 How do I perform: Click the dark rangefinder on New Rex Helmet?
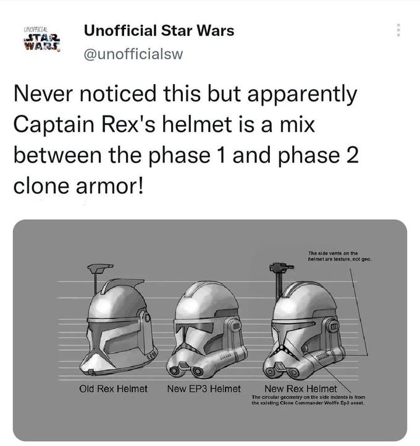point(279,268)
